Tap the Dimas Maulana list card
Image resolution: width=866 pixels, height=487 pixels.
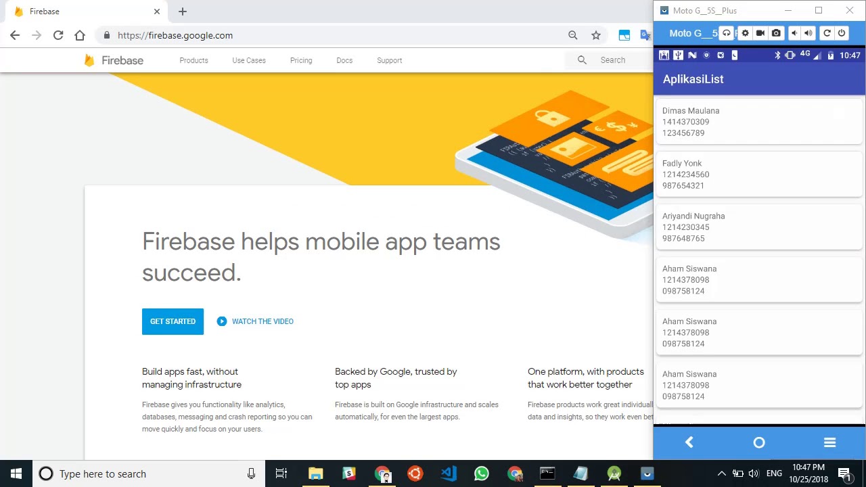pos(759,122)
